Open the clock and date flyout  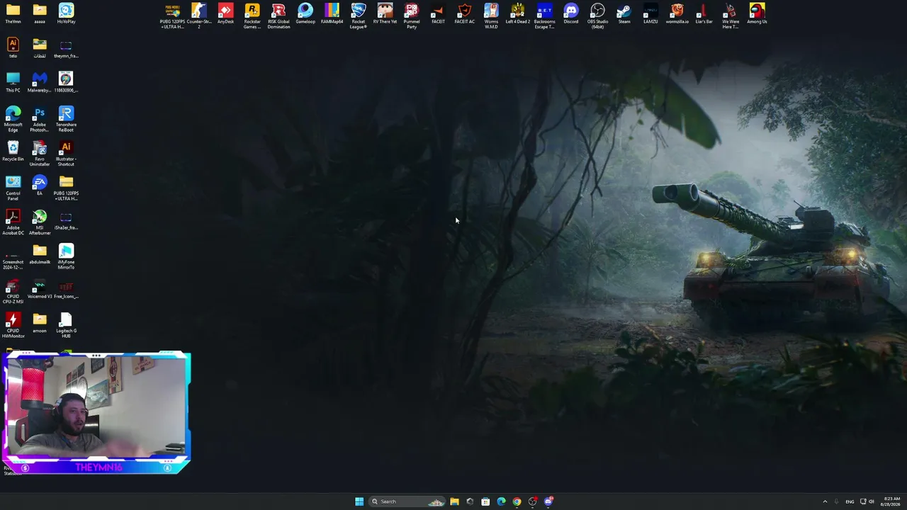point(891,501)
